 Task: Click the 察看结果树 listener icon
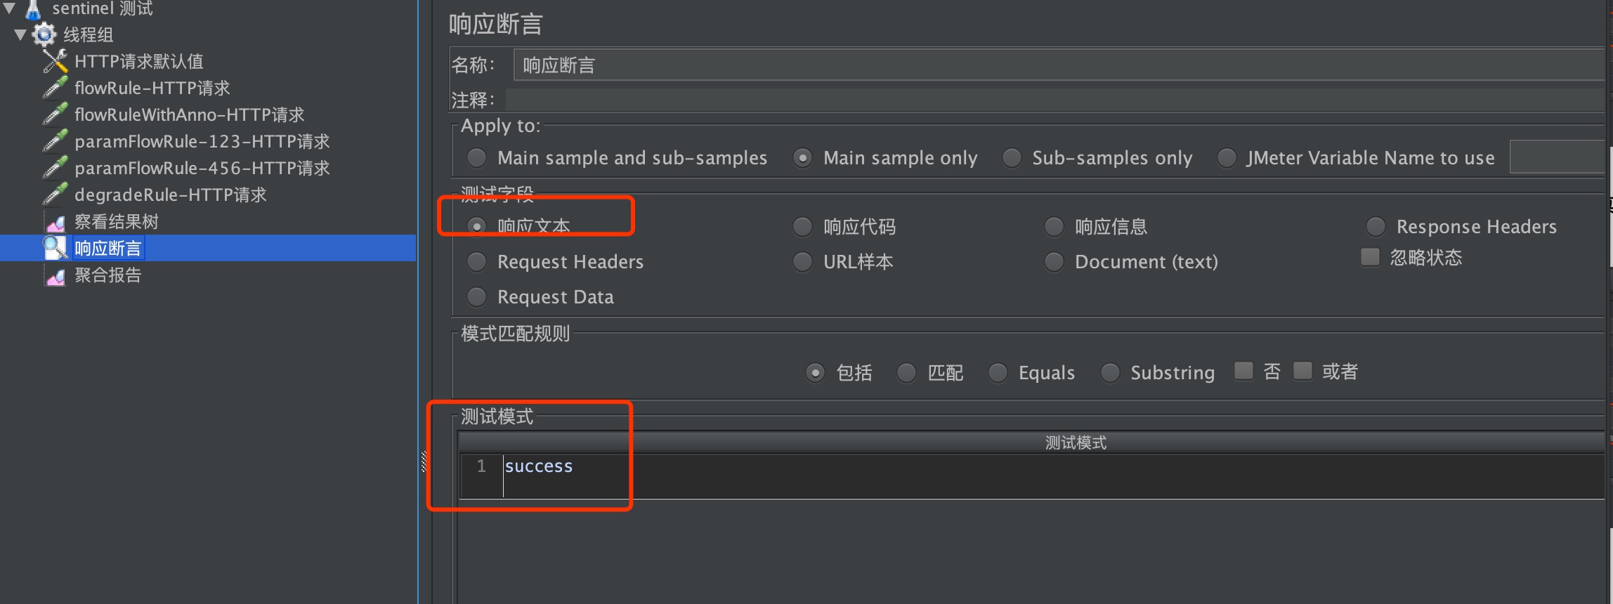[x=55, y=222]
